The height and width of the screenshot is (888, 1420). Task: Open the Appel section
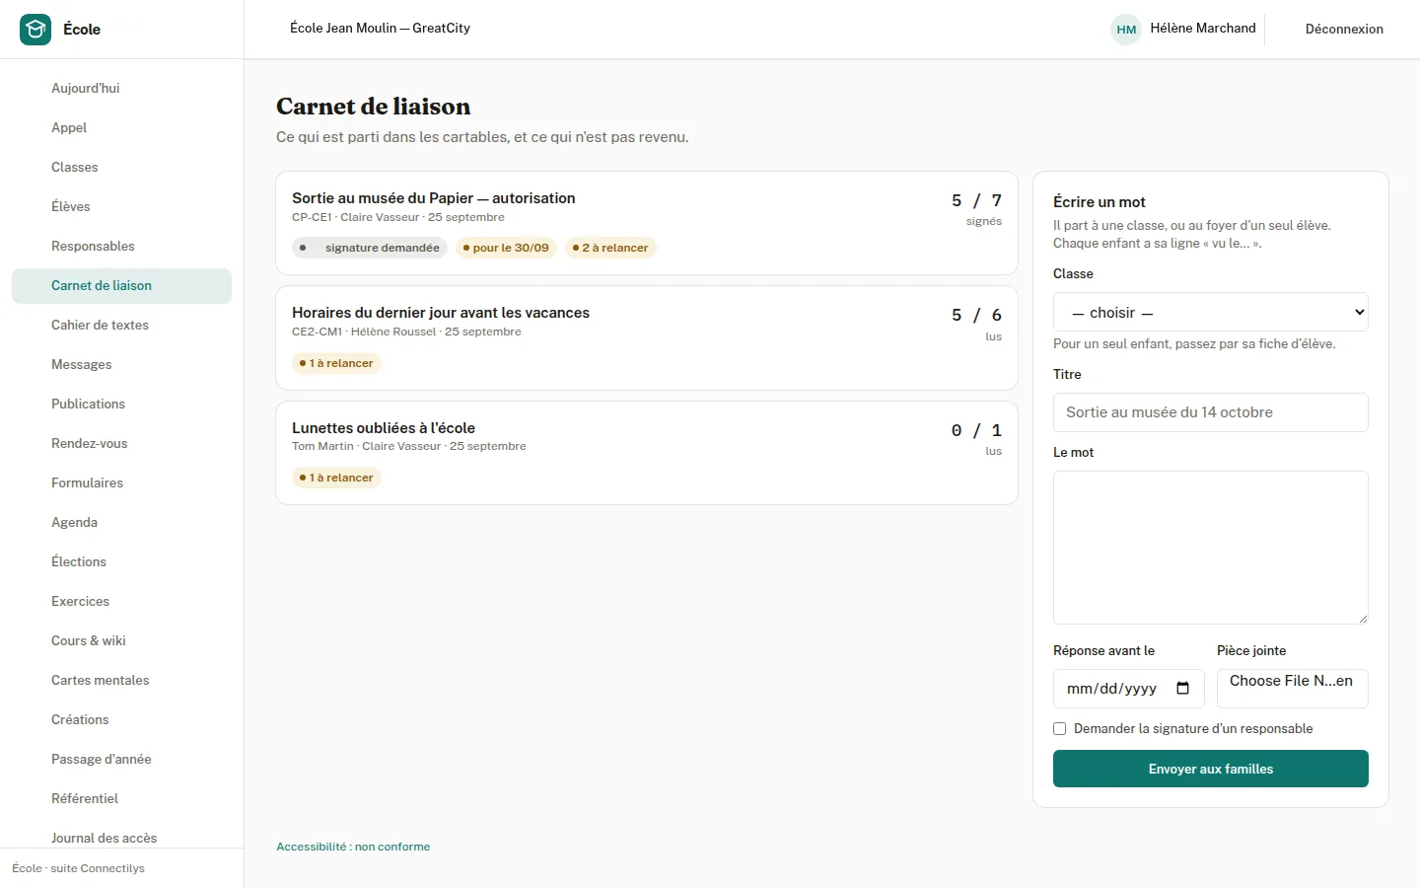(121, 127)
